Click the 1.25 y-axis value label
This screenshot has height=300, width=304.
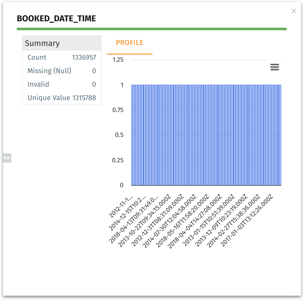pos(118,60)
